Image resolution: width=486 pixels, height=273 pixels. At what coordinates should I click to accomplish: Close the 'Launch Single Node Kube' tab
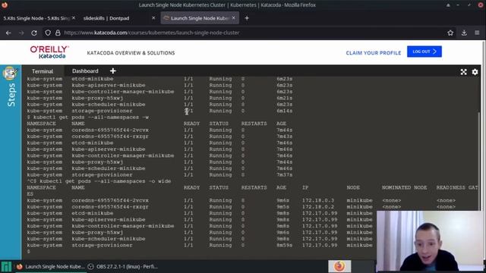(x=233, y=18)
